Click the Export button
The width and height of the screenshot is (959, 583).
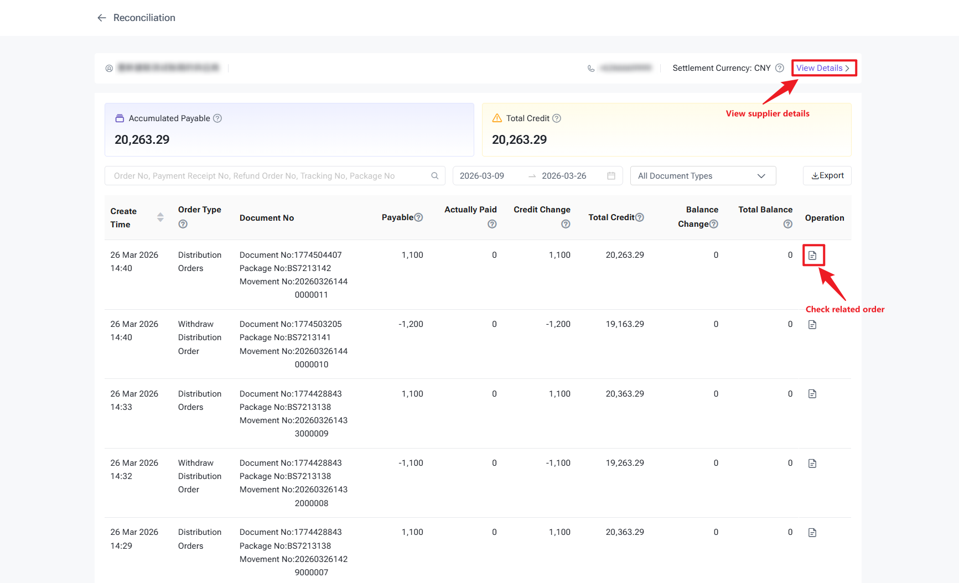[827, 176]
